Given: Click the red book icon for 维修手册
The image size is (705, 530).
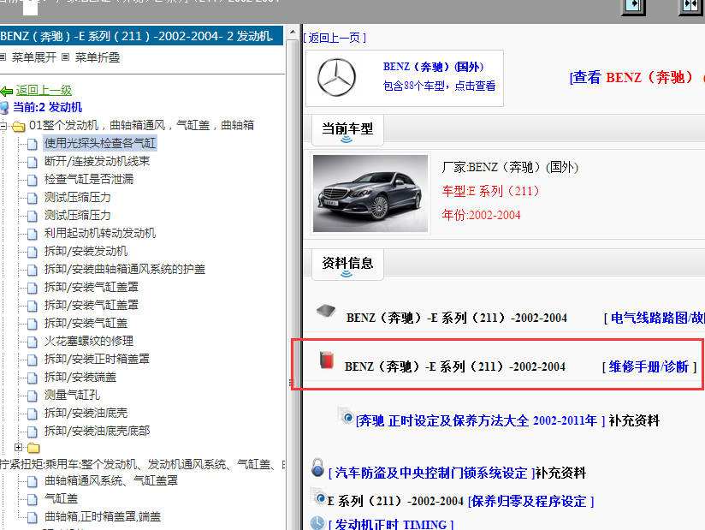Looking at the screenshot, I should pyautogui.click(x=327, y=360).
